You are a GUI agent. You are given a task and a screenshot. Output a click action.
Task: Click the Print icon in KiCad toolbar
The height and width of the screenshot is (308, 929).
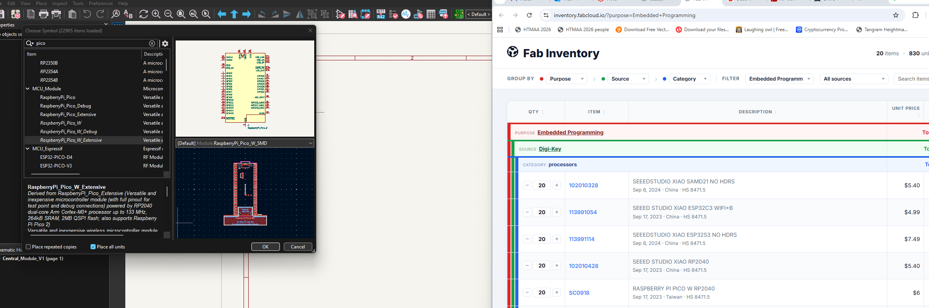[44, 14]
